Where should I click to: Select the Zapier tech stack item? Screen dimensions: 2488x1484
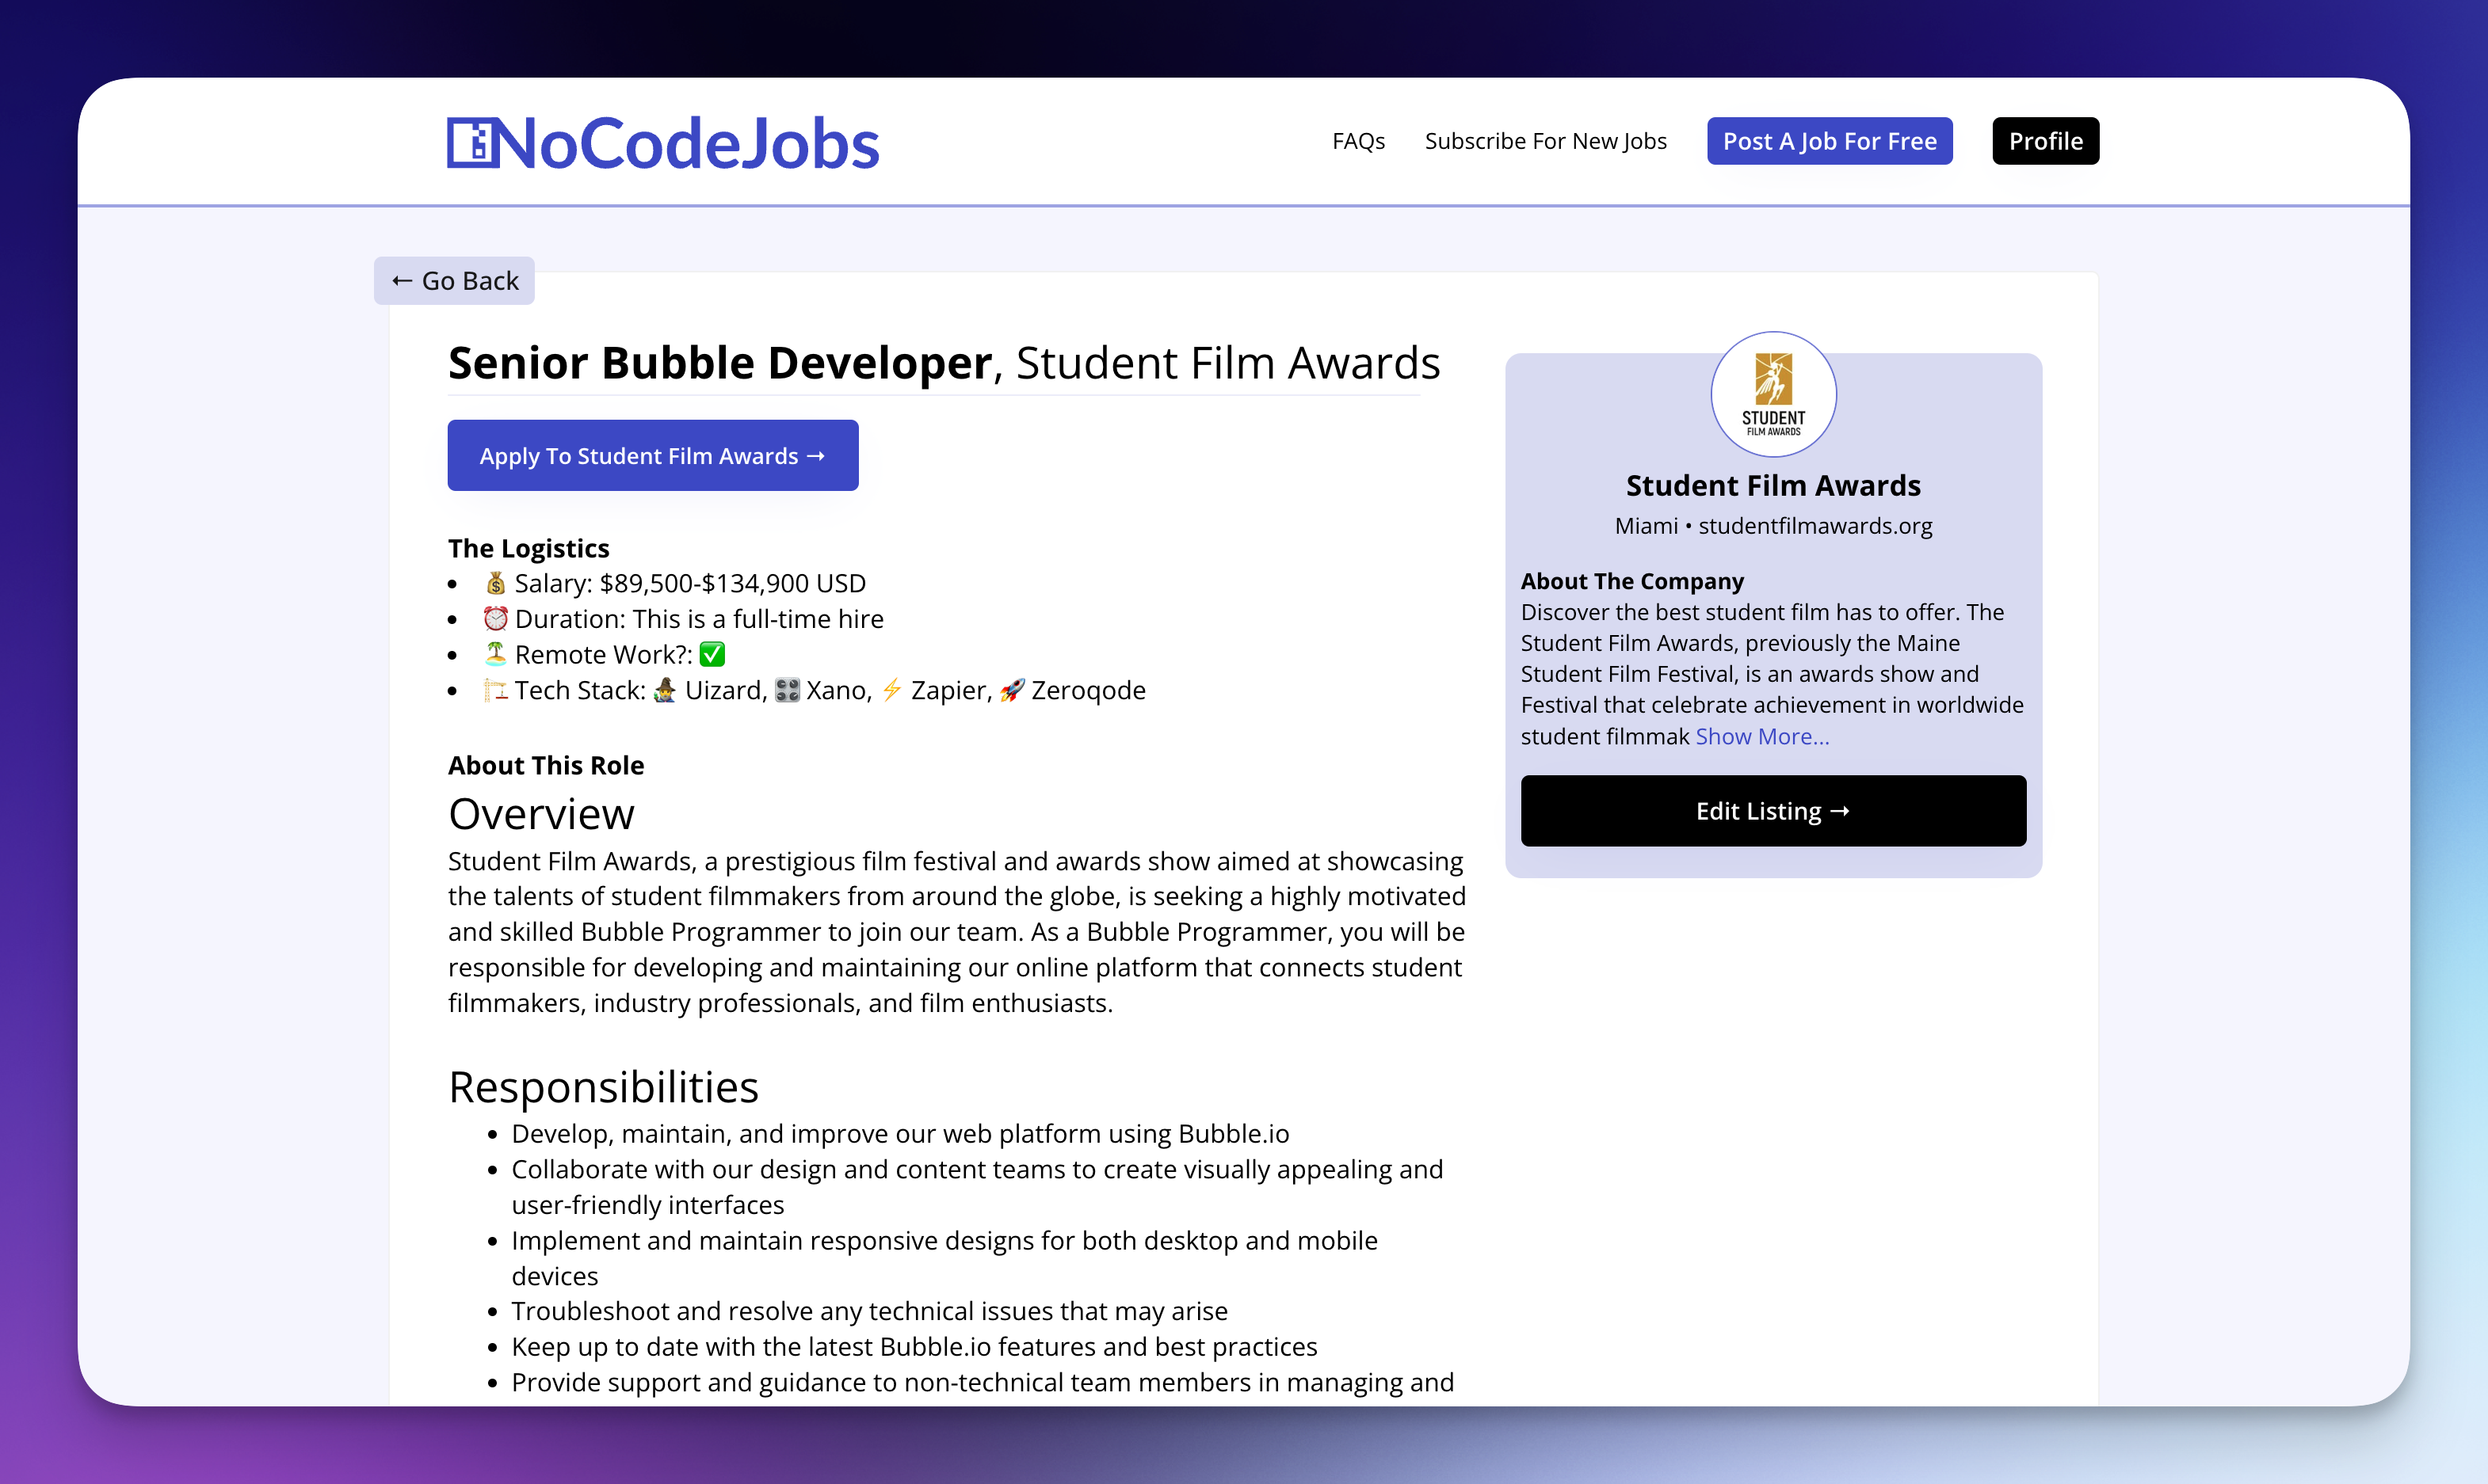937,690
